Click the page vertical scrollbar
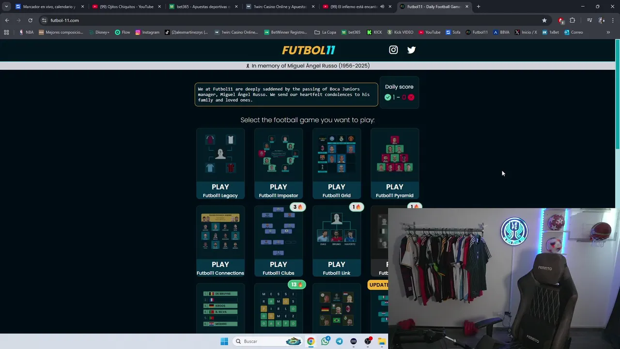620x349 pixels. pyautogui.click(x=618, y=95)
